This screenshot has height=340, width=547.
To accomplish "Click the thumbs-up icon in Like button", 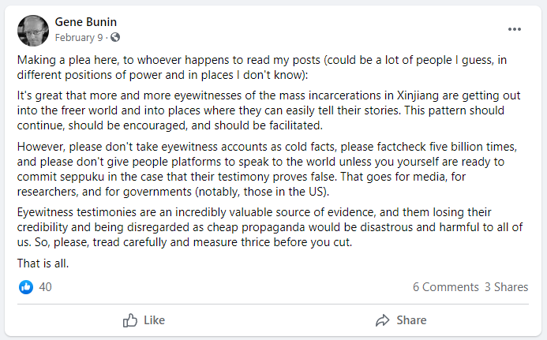I will click(x=131, y=320).
